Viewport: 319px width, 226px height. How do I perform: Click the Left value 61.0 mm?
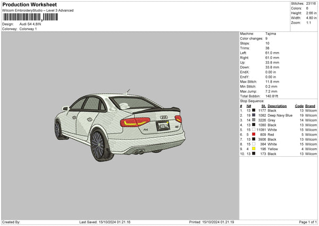pos(272,53)
